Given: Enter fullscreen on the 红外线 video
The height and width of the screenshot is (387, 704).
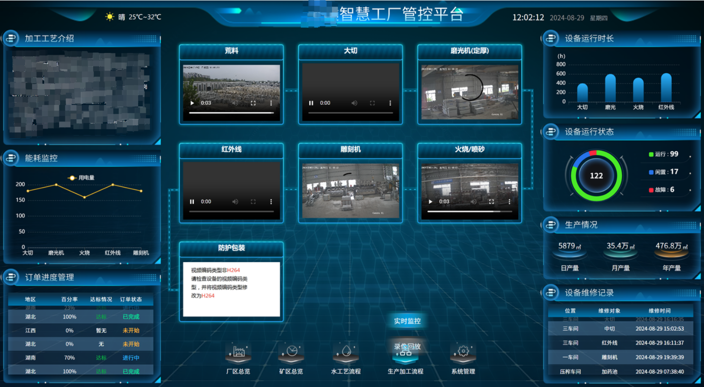Looking at the screenshot, I should pyautogui.click(x=253, y=202).
